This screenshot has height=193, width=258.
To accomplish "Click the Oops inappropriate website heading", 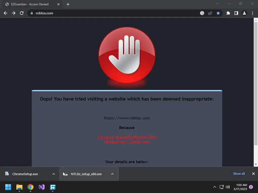I will [127, 99].
